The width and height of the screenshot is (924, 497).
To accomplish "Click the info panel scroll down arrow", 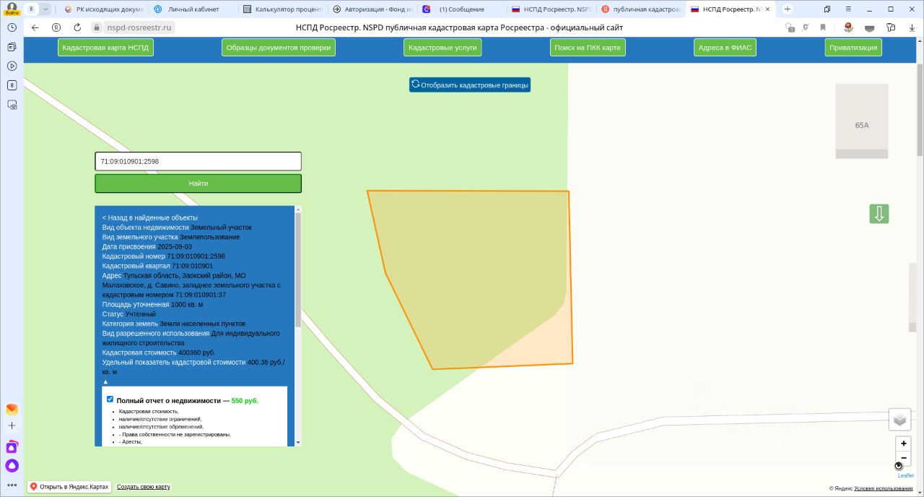I will pyautogui.click(x=298, y=442).
